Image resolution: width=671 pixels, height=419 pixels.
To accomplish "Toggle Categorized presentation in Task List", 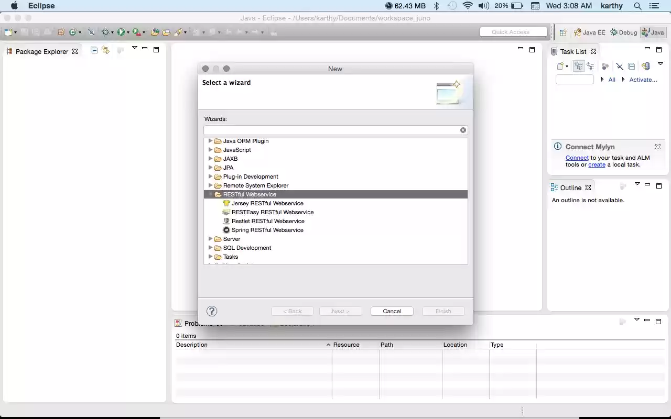I will click(x=578, y=66).
